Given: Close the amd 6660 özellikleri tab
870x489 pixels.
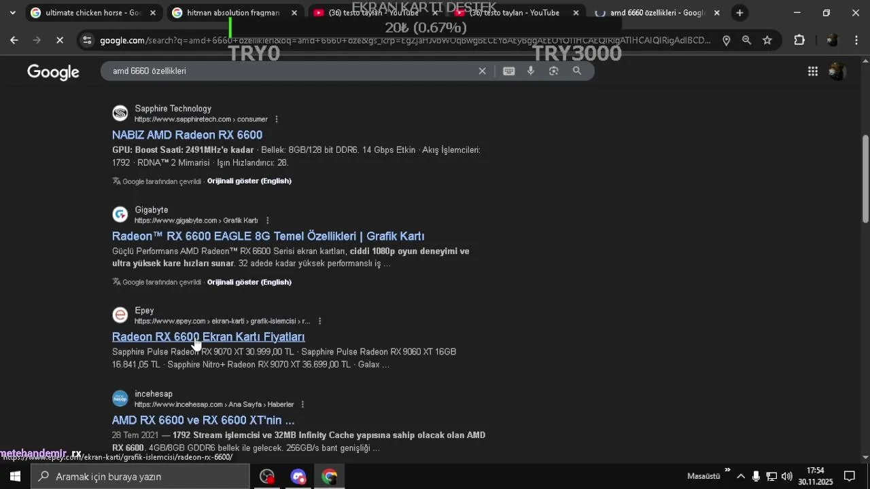Looking at the screenshot, I should click(716, 12).
